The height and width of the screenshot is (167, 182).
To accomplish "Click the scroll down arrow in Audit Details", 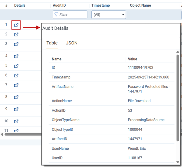I will (x=177, y=162).
